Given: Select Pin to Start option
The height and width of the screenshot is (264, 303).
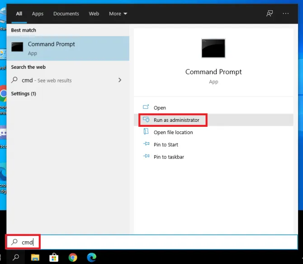Looking at the screenshot, I should (166, 144).
